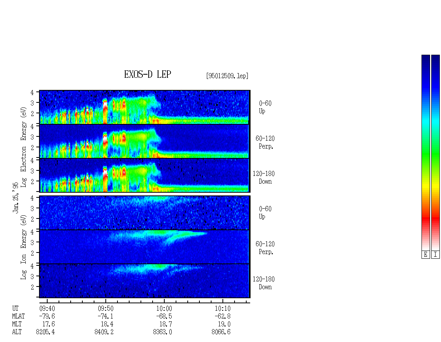
Task: Click the electron 120-180 Down pitch angle label
Action: pyautogui.click(x=264, y=177)
